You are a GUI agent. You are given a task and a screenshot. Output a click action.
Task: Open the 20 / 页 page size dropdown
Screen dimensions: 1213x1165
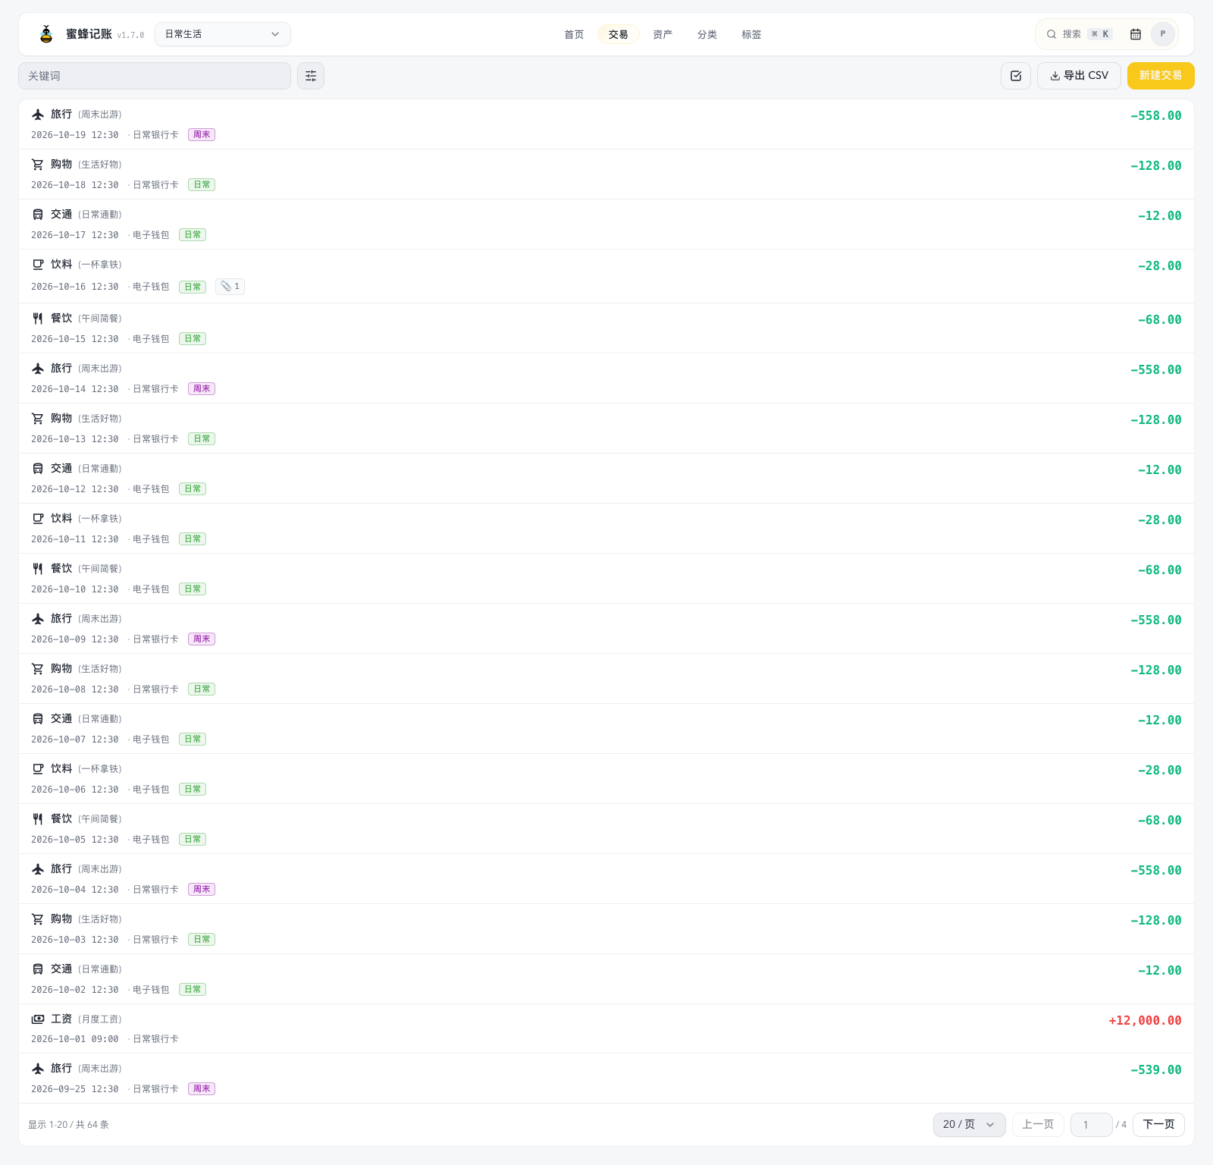click(x=969, y=1124)
